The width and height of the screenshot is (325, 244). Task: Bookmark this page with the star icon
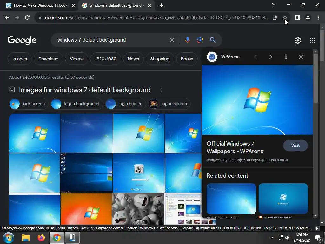tap(285, 18)
